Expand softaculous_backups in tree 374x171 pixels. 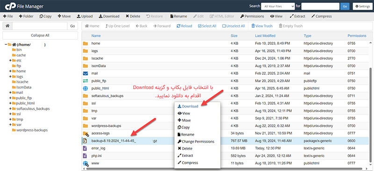click(x=10, y=108)
